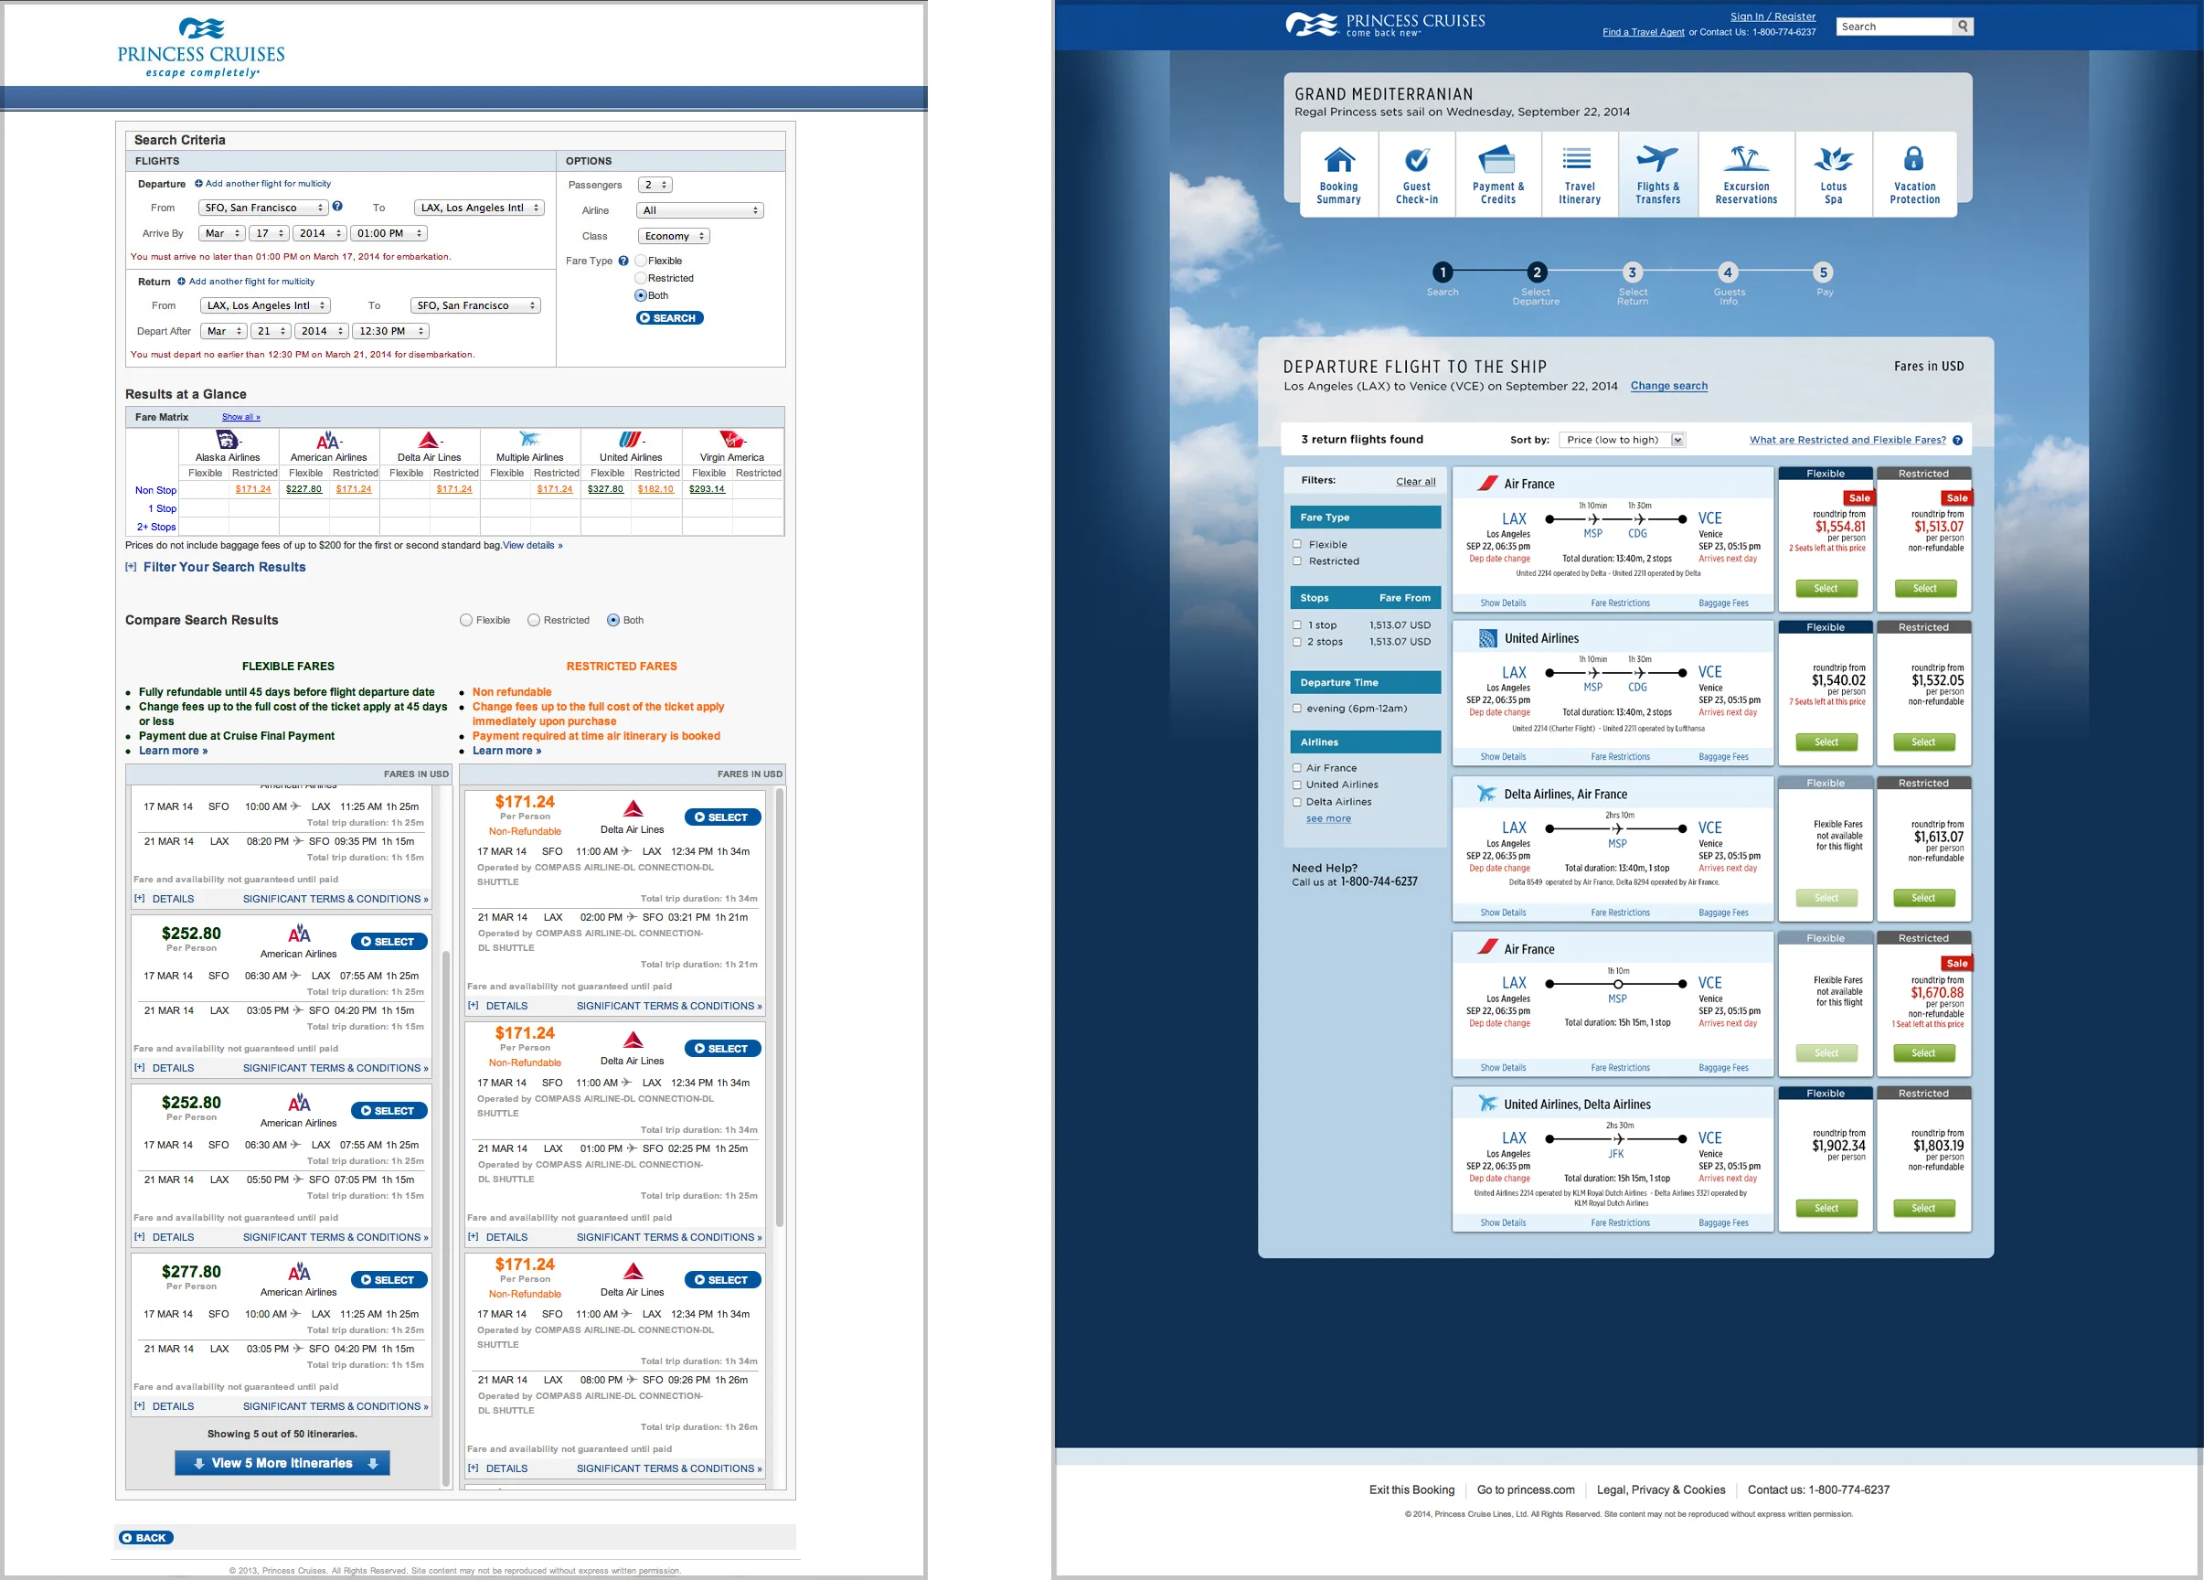This screenshot has height=1580, width=2204.
Task: Click Show Details on United Airlines flight
Action: coord(1502,757)
